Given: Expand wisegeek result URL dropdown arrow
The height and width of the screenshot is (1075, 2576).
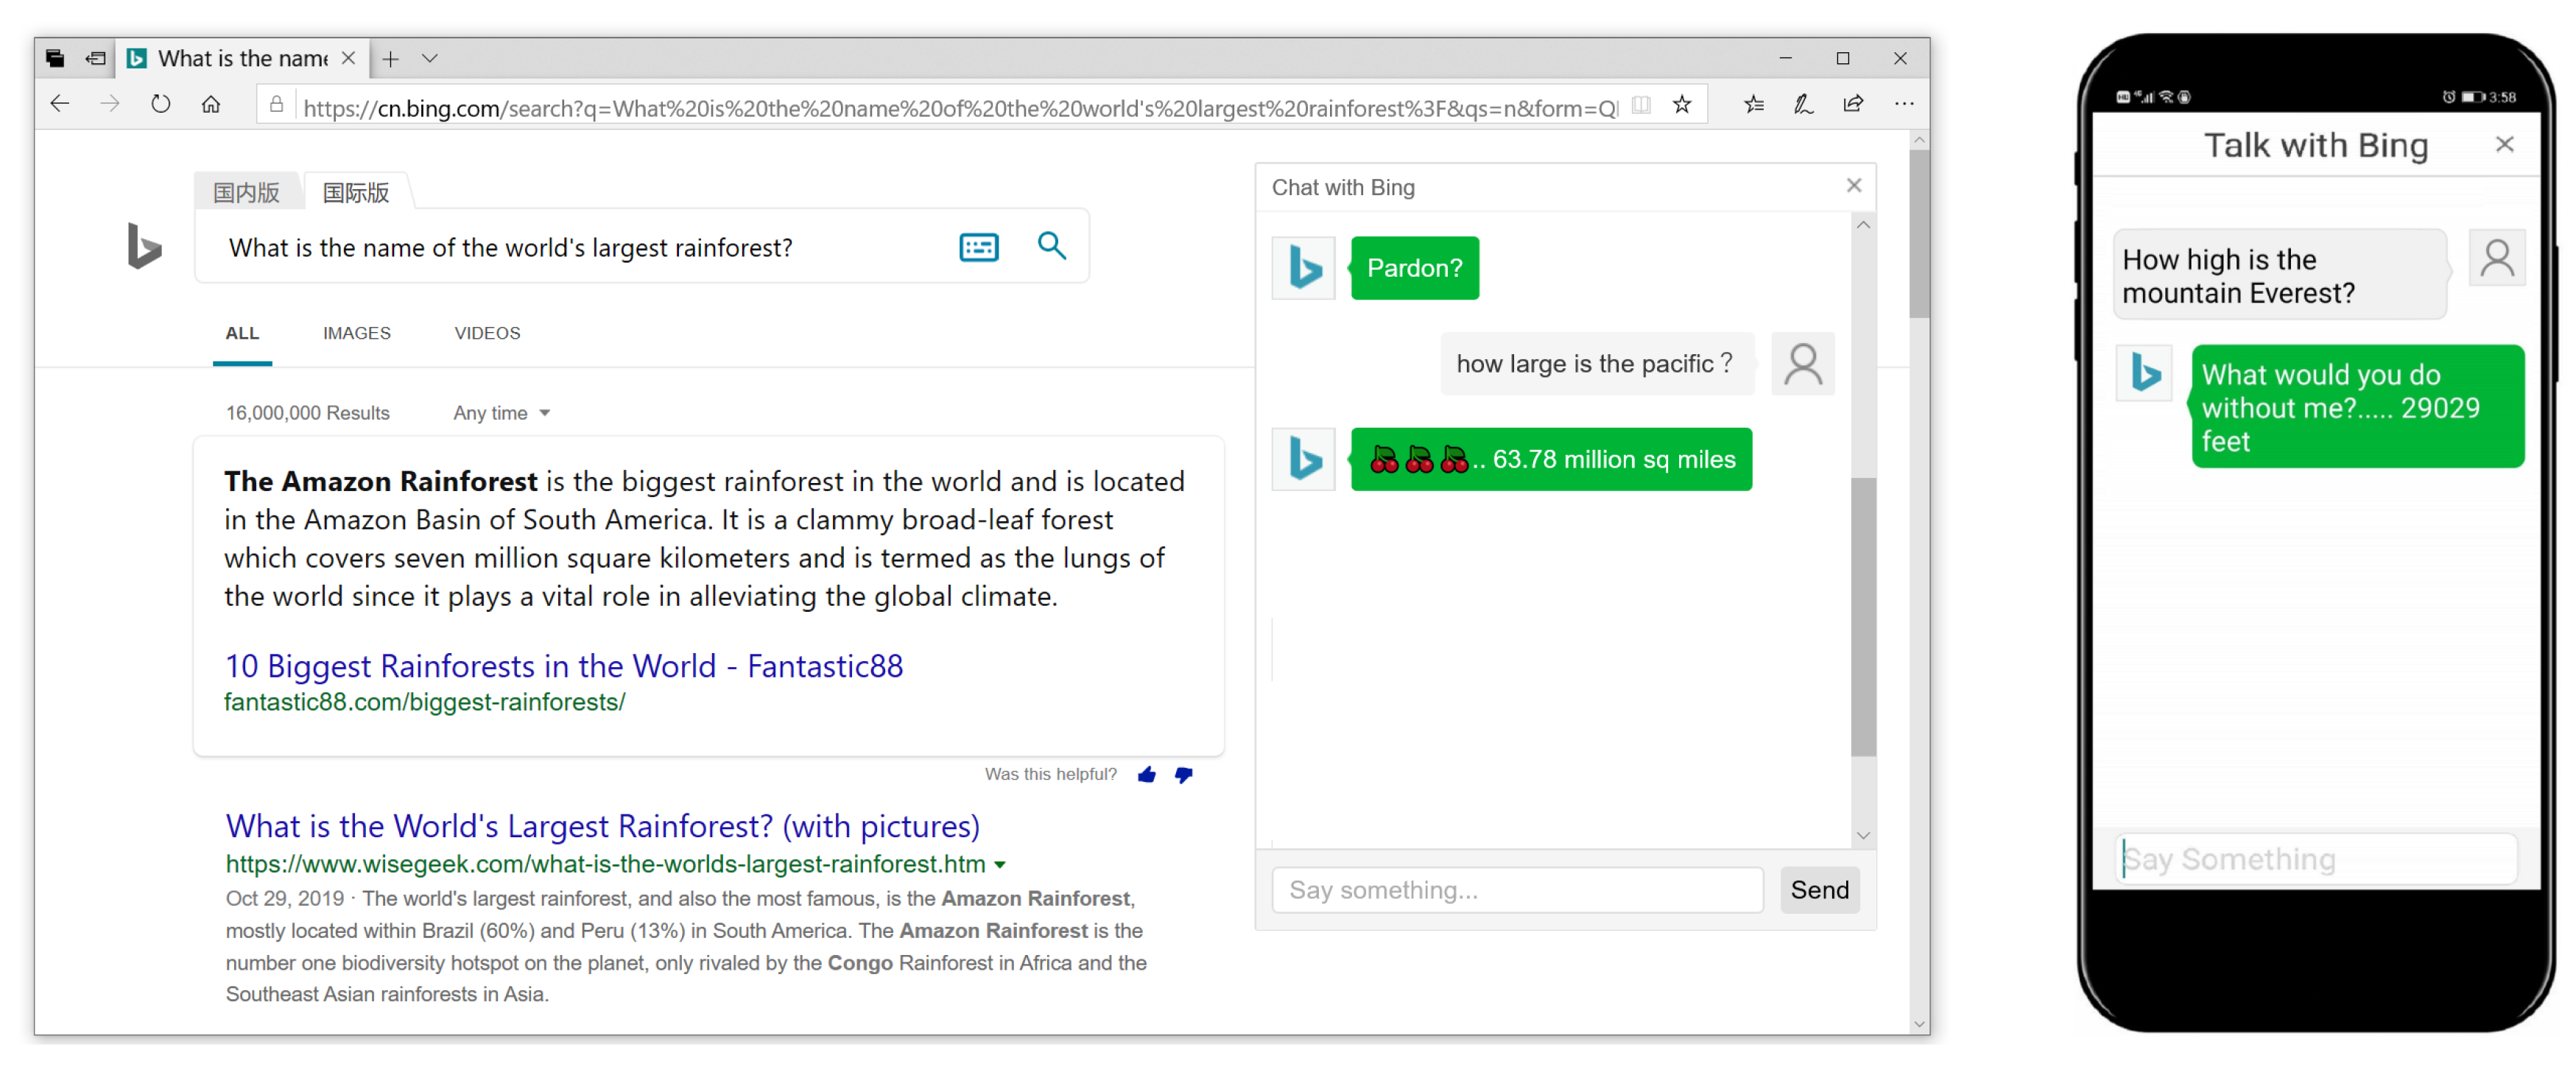Looking at the screenshot, I should coord(1000,865).
